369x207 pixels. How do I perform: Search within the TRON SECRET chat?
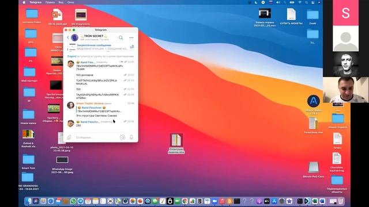[121, 37]
